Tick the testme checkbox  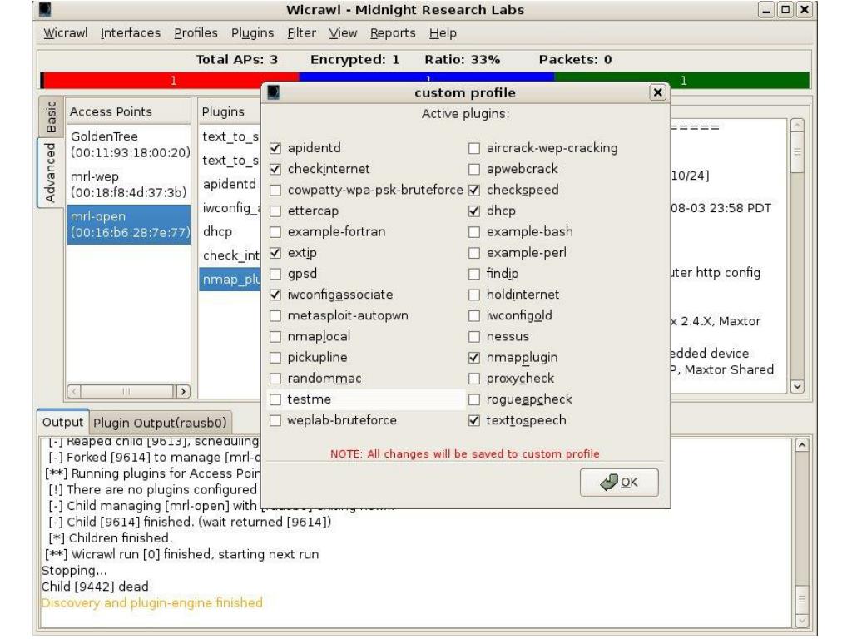tap(275, 399)
